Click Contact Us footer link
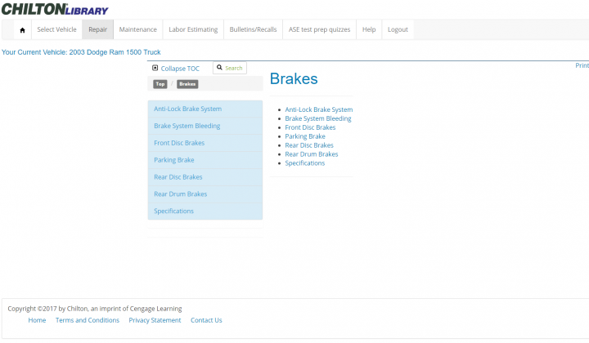589x343 pixels. tap(206, 320)
